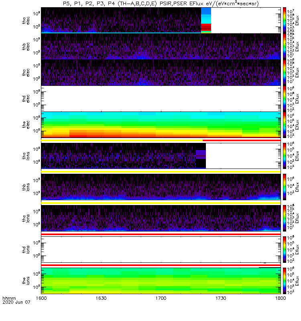This screenshot has height=321, width=301.
Task: Click the red bar below the thd ions panel
Action: click(161, 265)
